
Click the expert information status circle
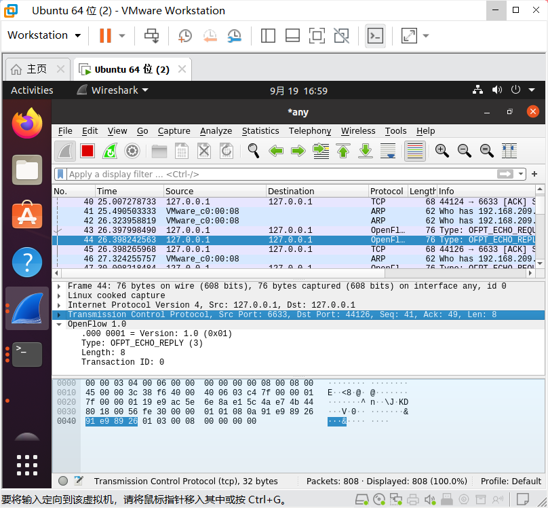pos(63,481)
